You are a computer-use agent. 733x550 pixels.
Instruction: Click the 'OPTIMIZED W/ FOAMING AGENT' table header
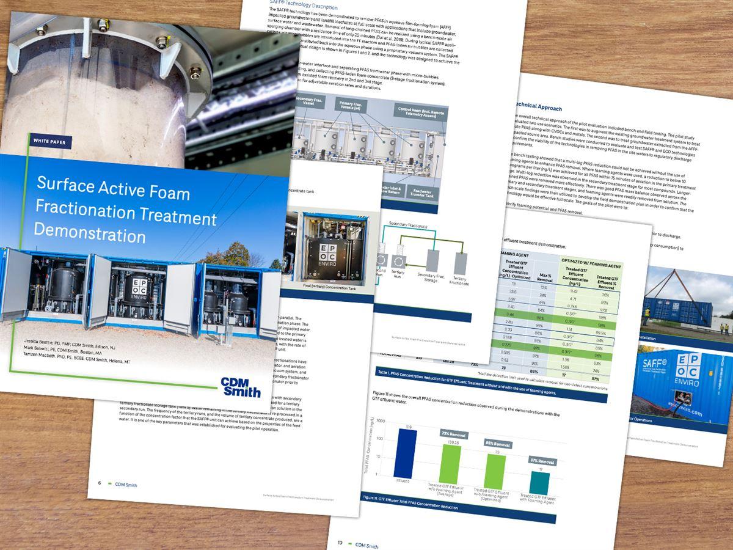(x=591, y=264)
